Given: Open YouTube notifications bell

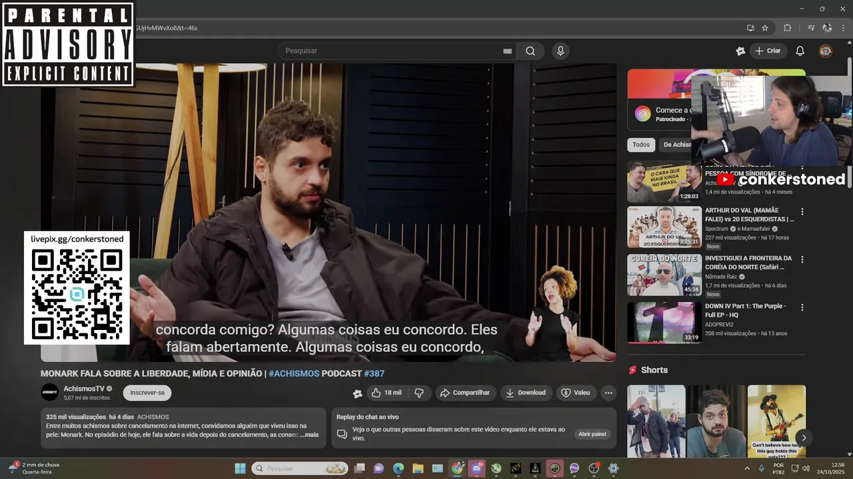Looking at the screenshot, I should (x=800, y=51).
